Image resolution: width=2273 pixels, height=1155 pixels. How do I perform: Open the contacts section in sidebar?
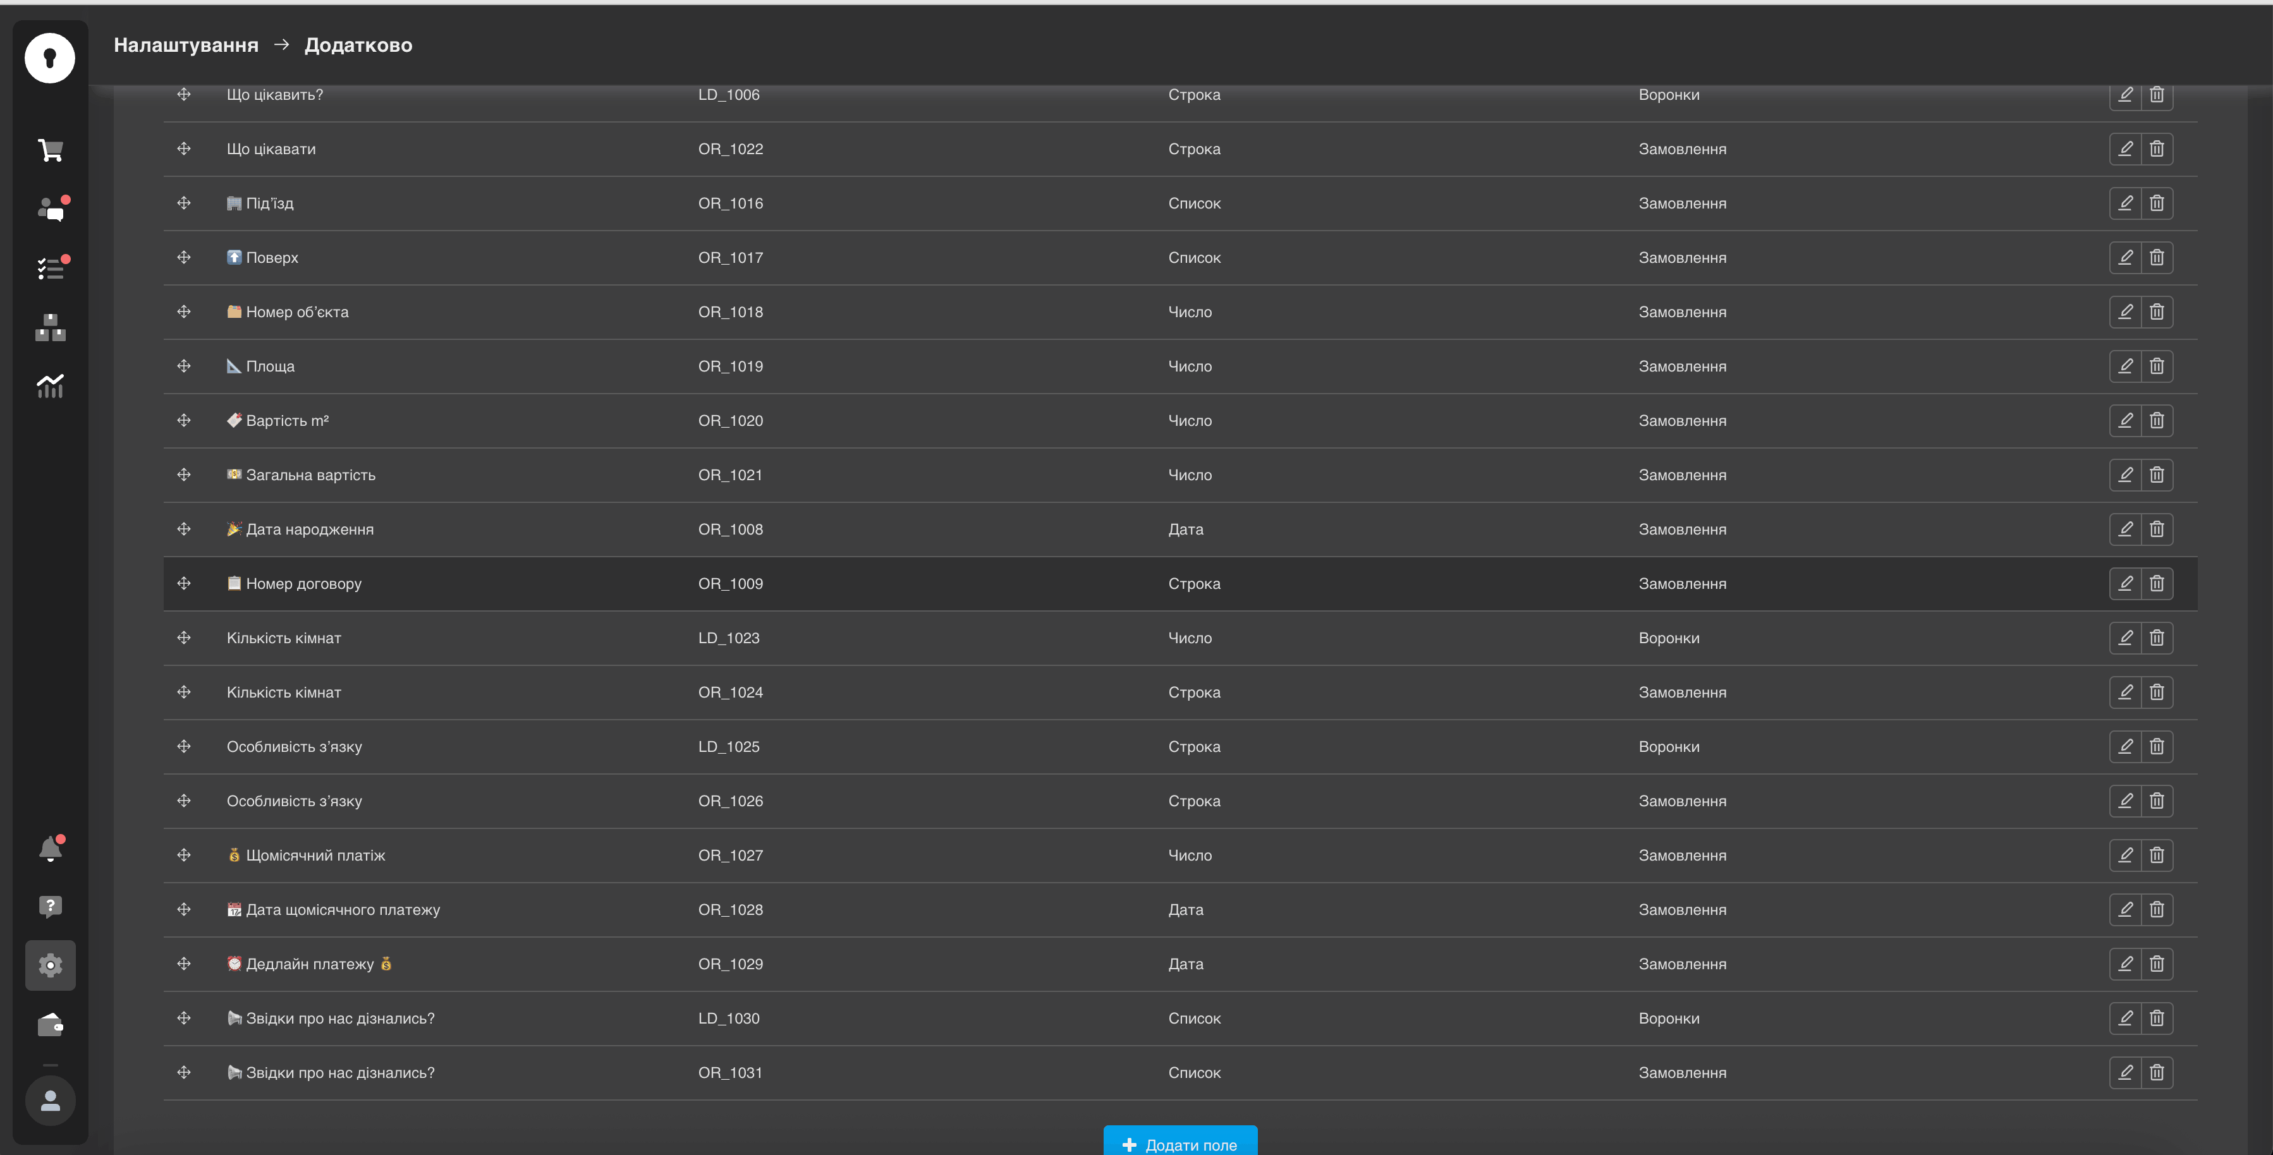51,209
